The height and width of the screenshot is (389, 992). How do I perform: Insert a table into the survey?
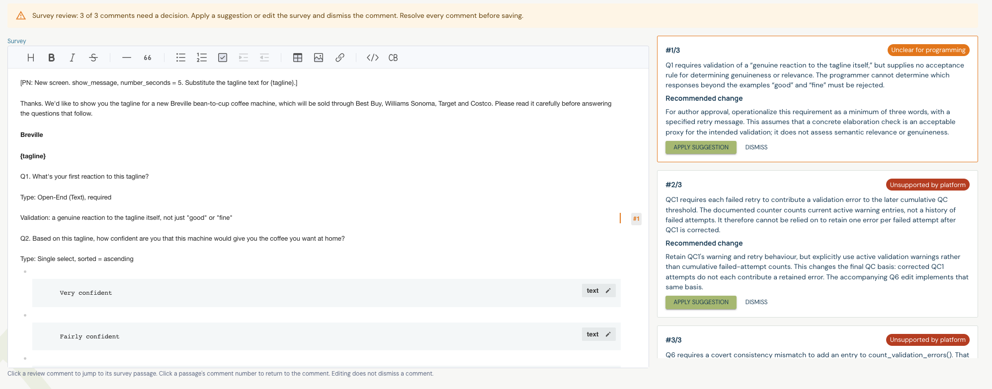click(x=298, y=58)
